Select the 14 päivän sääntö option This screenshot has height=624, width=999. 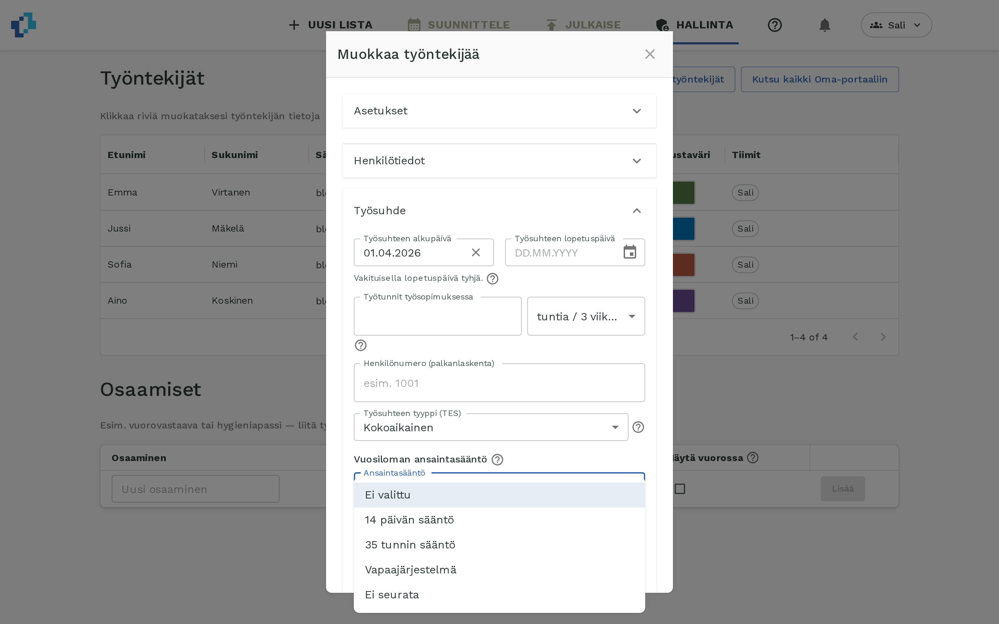pyautogui.click(x=499, y=520)
